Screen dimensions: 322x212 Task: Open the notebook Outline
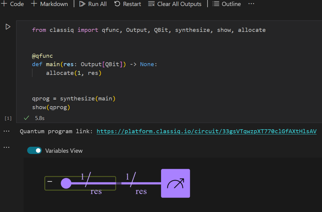coord(227,4)
